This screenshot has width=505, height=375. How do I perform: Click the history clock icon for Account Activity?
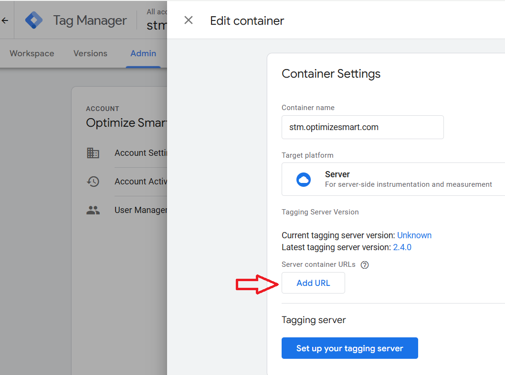(x=93, y=182)
